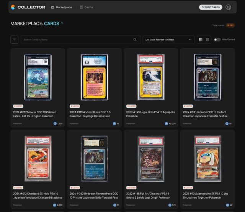The width and height of the screenshot is (245, 212).
Task: Click the Pokemon label under Mew ex card
Action: pyautogui.click(x=17, y=123)
